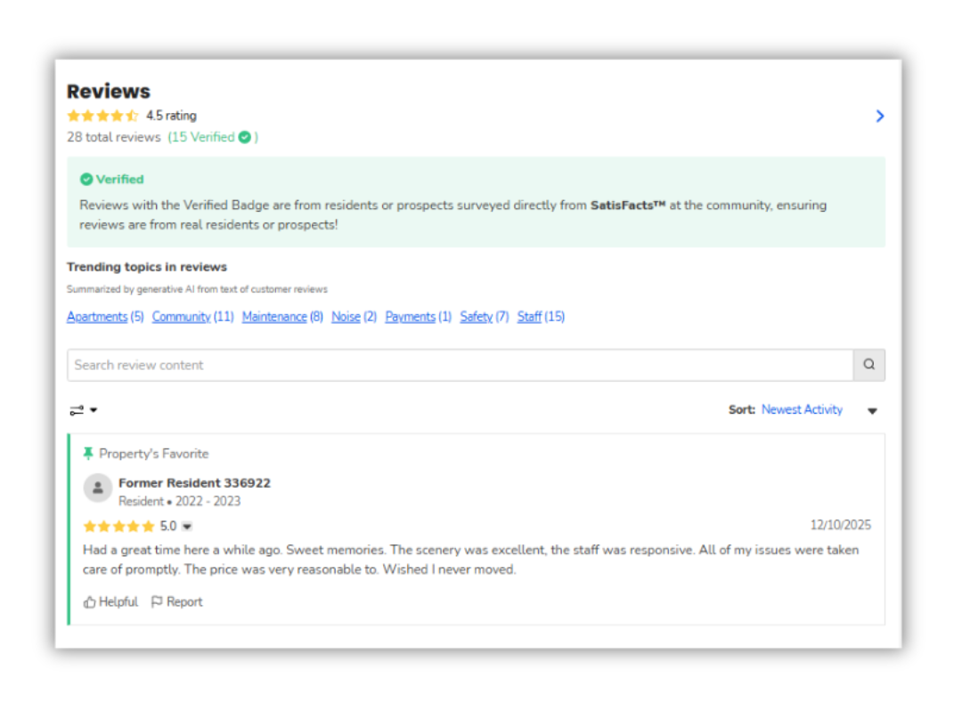The width and height of the screenshot is (962, 702).
Task: Expand the 5.0 rating breakdown arrow
Action: tap(187, 527)
